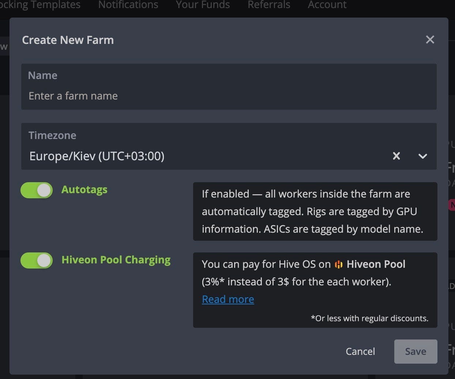
Task: Open the Account tab
Action: tap(327, 5)
